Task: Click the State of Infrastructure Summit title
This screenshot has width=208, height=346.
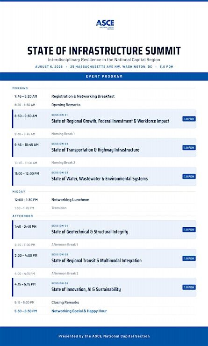Action: (x=104, y=51)
